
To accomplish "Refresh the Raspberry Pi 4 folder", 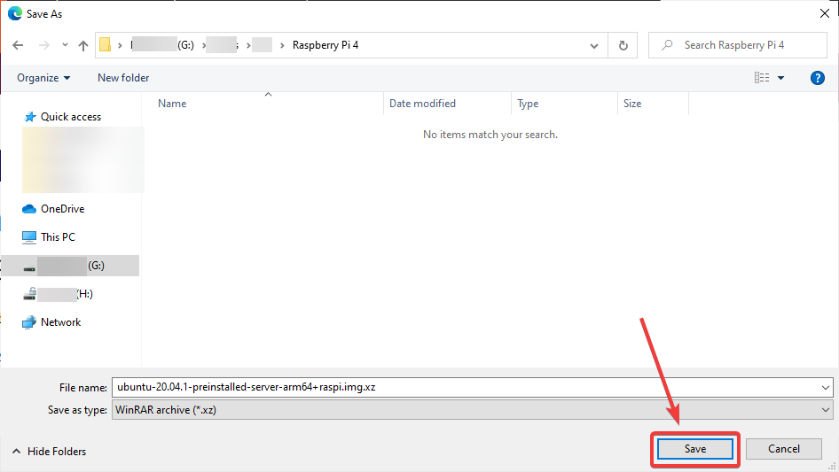I will [623, 45].
